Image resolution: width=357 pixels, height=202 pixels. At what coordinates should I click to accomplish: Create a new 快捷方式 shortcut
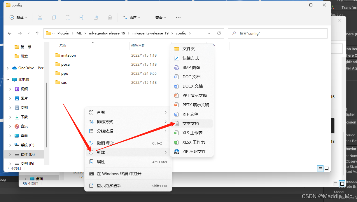(192, 58)
